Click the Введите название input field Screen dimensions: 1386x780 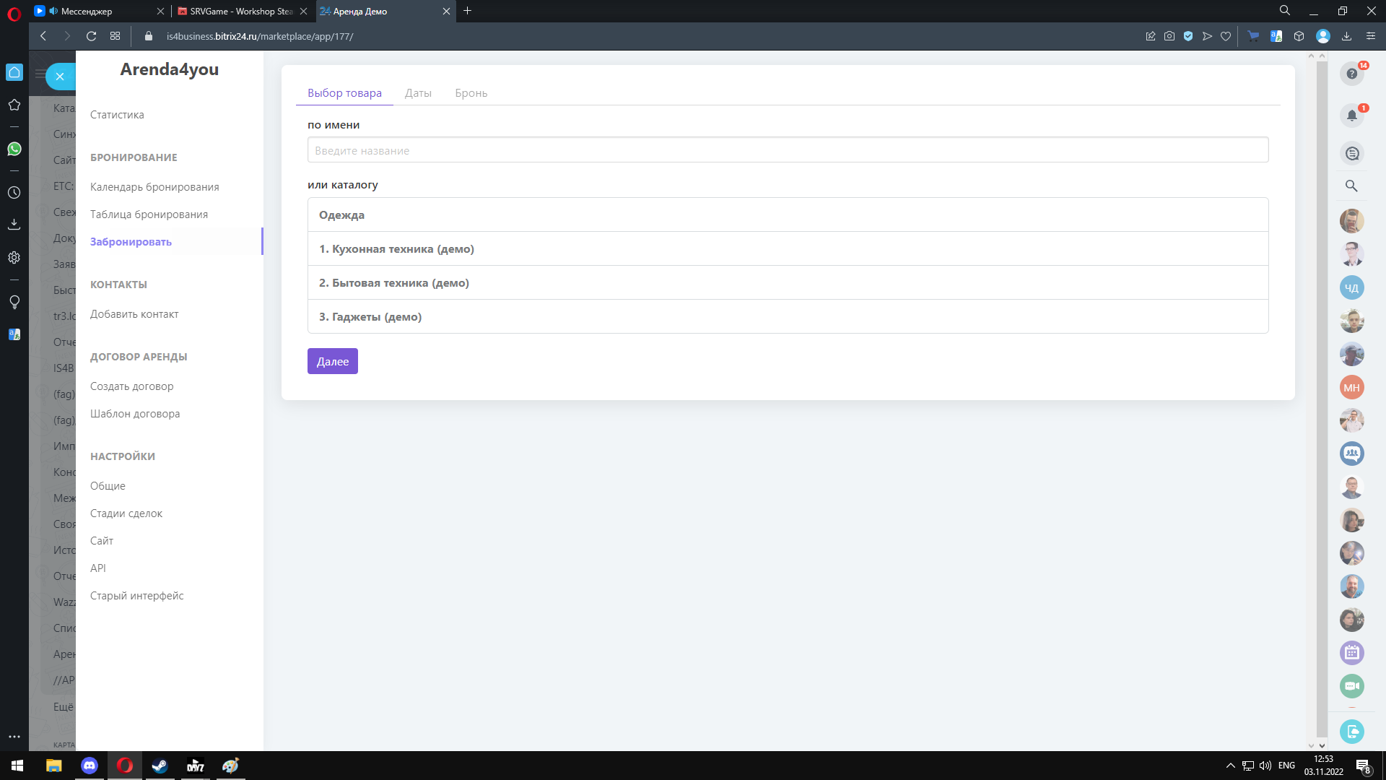click(x=787, y=150)
